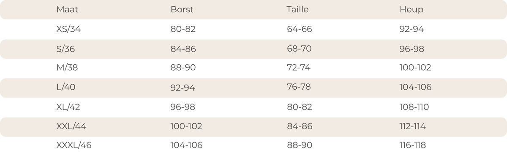The image size is (507, 156).
Task: Click Taille value 80-82 for XL
Action: point(299,107)
